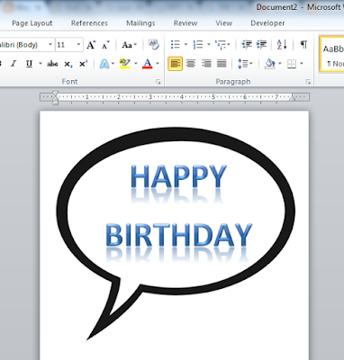
Task: Apply Text Effects with glowing A icon
Action: [x=104, y=64]
